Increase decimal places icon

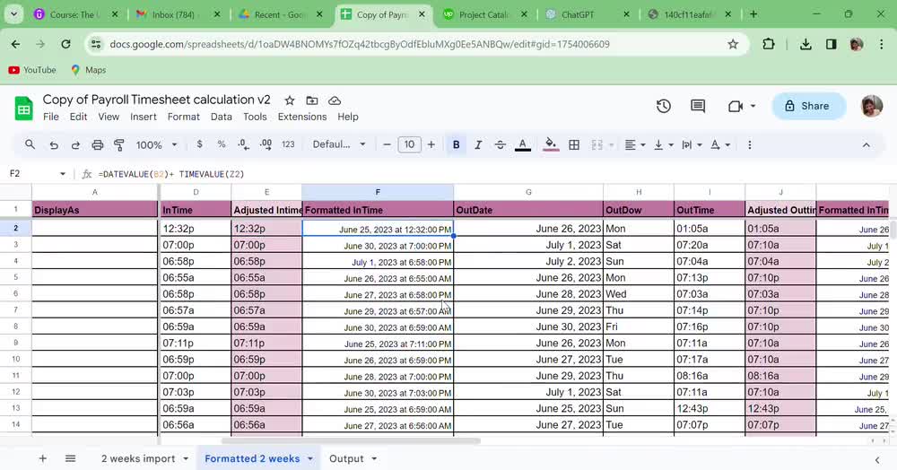point(266,144)
